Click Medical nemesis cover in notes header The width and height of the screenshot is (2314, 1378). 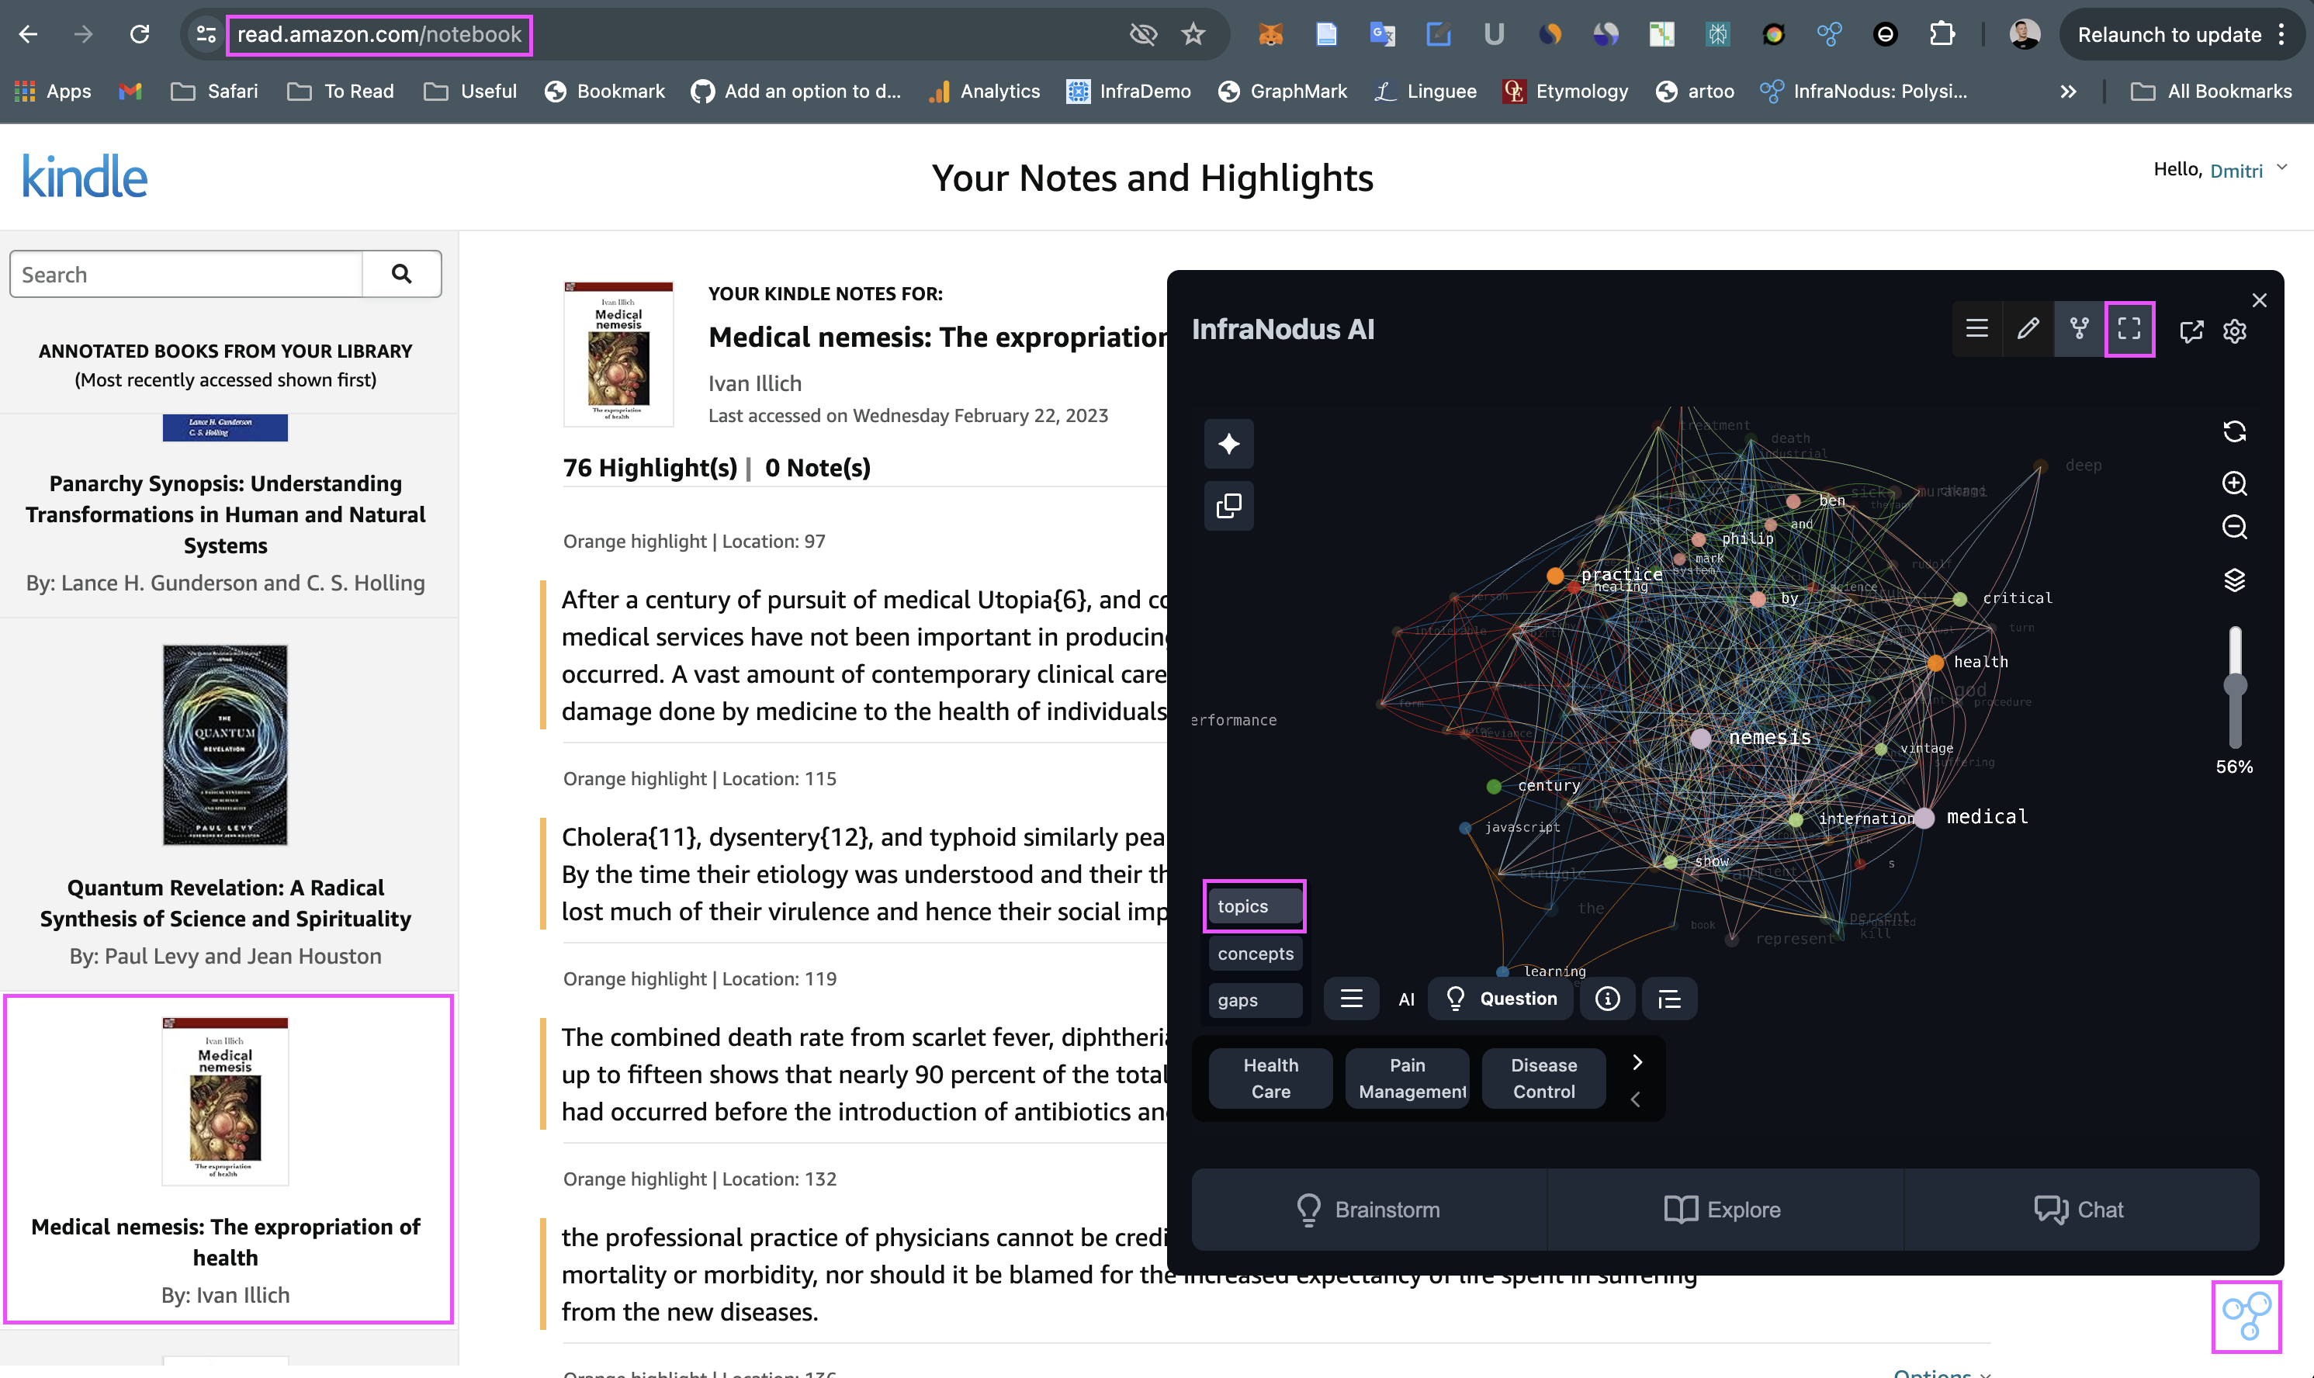tap(618, 355)
